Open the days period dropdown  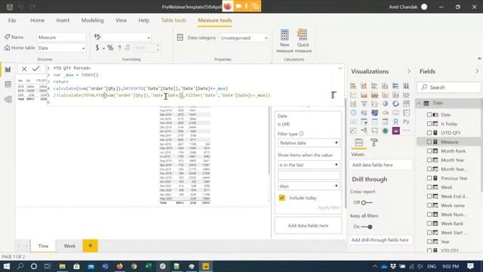click(309, 187)
